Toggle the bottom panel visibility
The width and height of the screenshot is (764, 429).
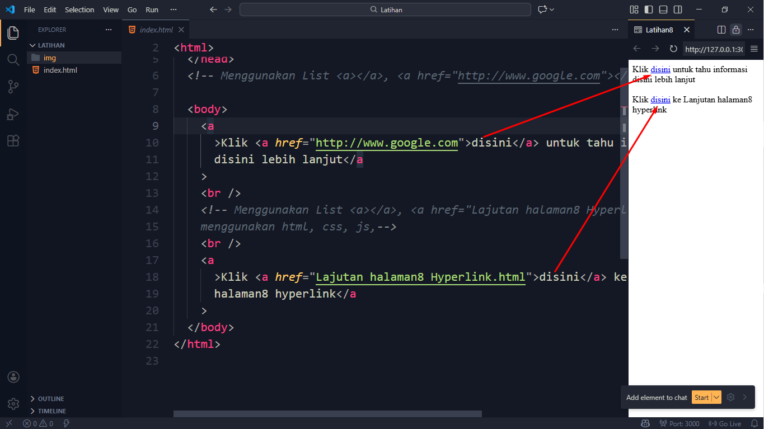(x=663, y=10)
